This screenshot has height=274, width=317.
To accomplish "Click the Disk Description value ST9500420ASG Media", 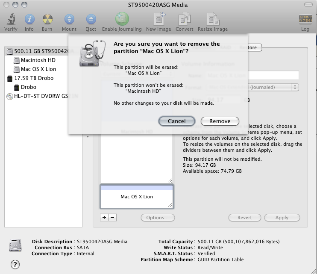I will (x=102, y=242).
